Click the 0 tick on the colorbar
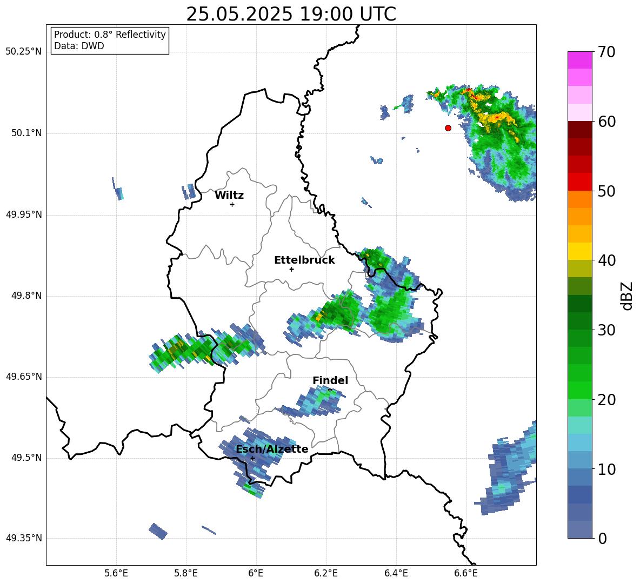The image size is (640, 584). pyautogui.click(x=603, y=539)
